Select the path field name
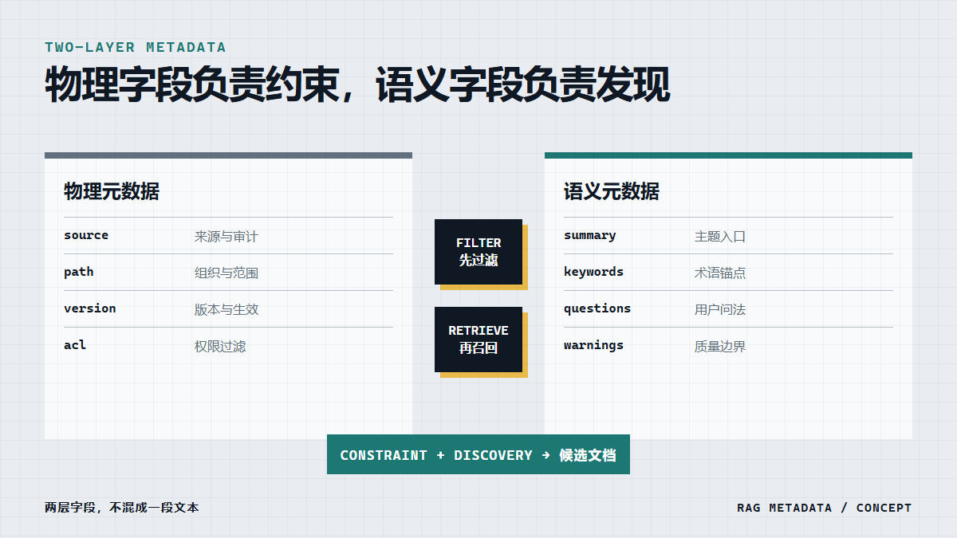Image resolution: width=957 pixels, height=538 pixels. (x=79, y=272)
